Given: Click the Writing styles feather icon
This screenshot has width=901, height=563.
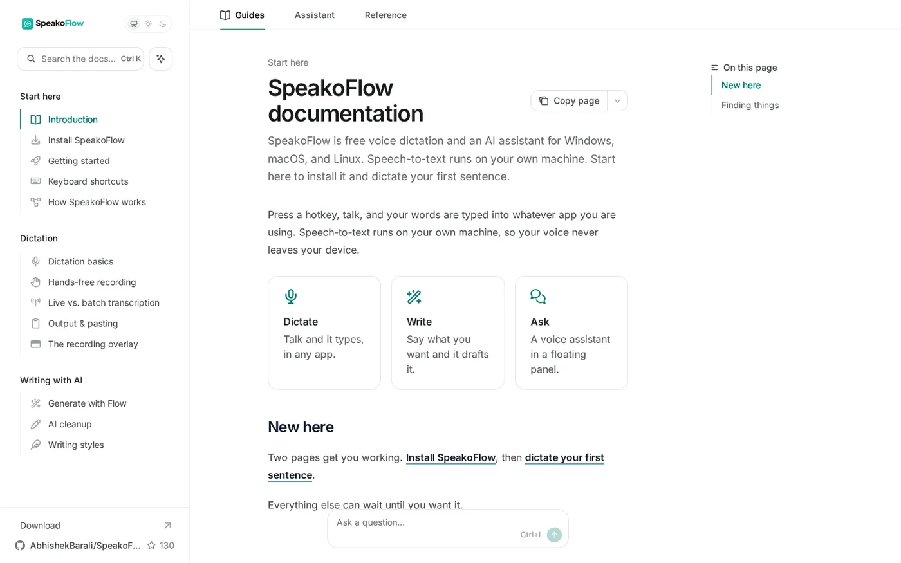Looking at the screenshot, I should click(x=36, y=445).
